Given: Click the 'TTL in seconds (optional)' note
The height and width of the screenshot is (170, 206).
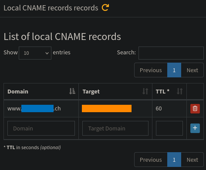Looking at the screenshot, I should pyautogui.click(x=32, y=147).
